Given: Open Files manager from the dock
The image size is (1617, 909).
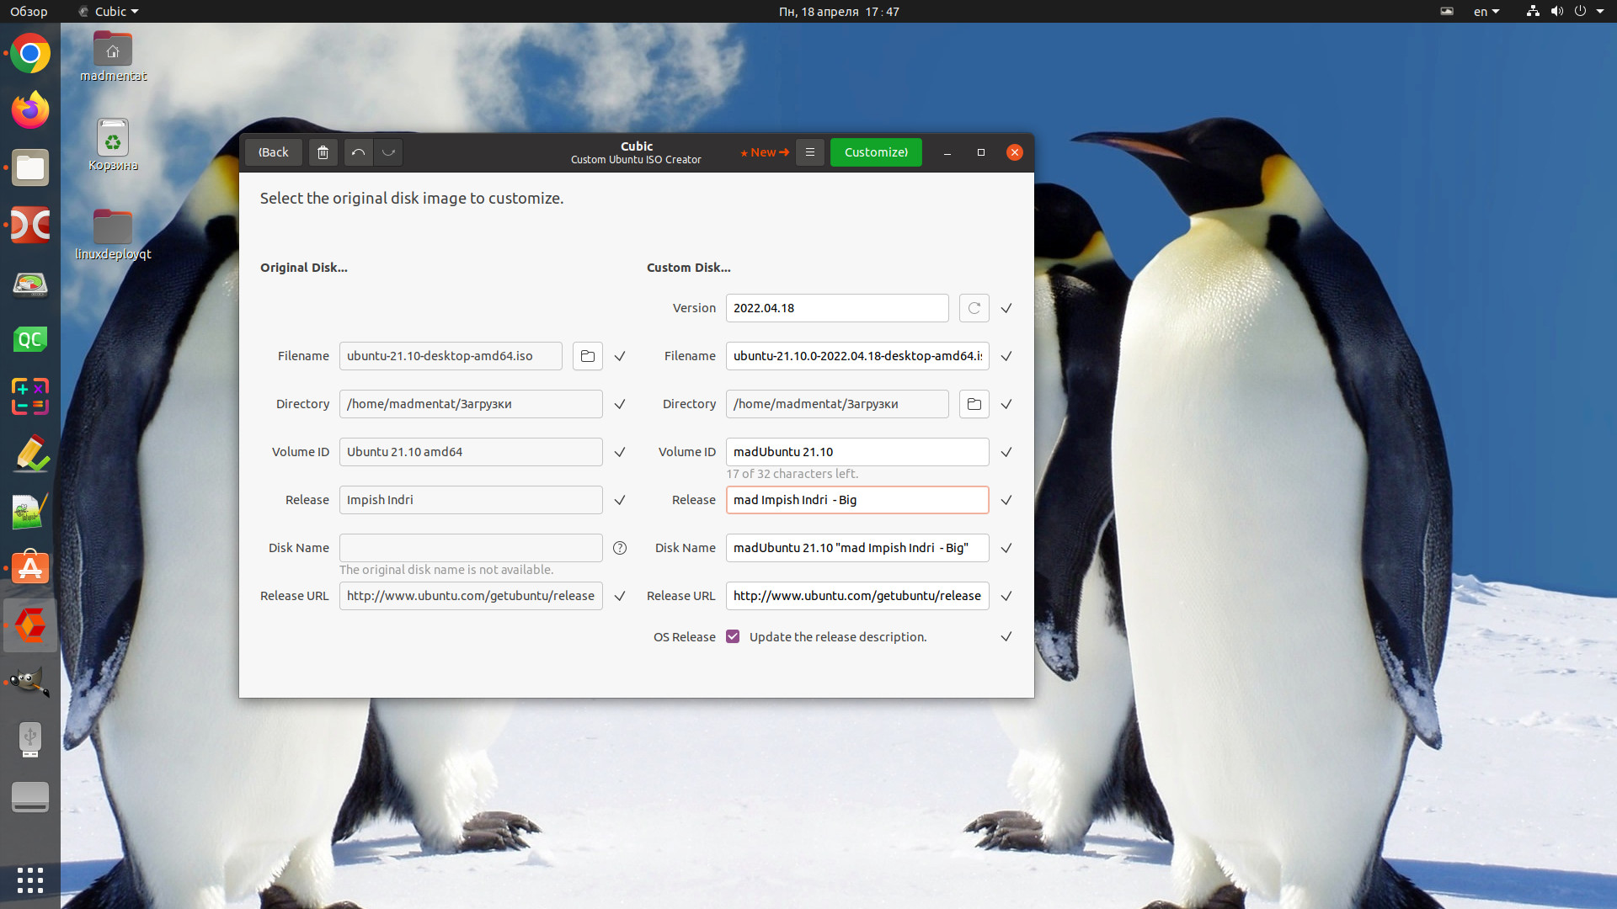Looking at the screenshot, I should [30, 167].
